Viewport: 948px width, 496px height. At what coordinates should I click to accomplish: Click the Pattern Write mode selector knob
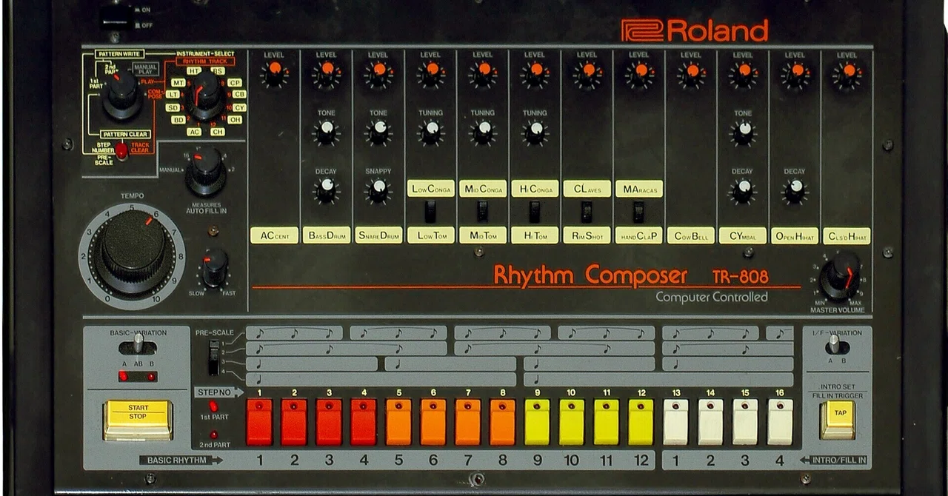[121, 95]
